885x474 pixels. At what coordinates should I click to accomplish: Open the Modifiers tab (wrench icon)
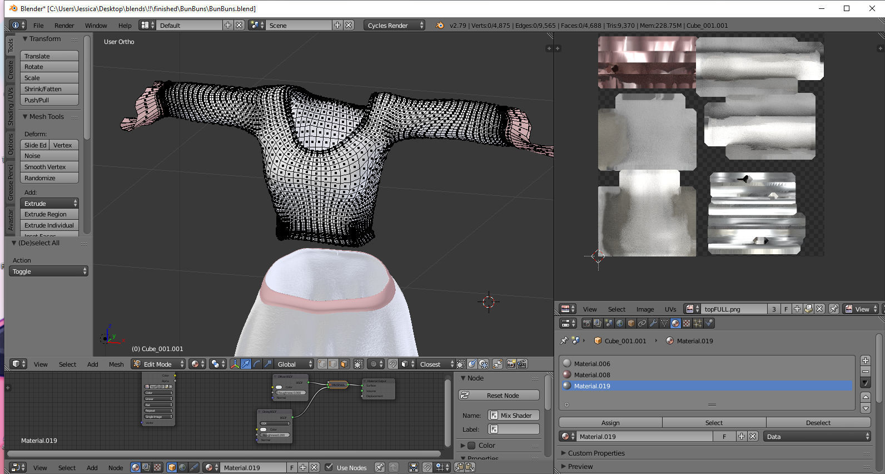pos(653,323)
